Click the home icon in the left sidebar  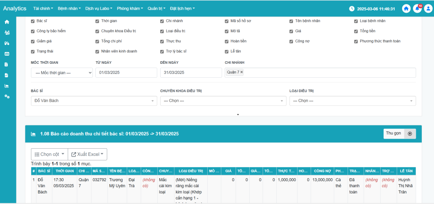point(7,22)
